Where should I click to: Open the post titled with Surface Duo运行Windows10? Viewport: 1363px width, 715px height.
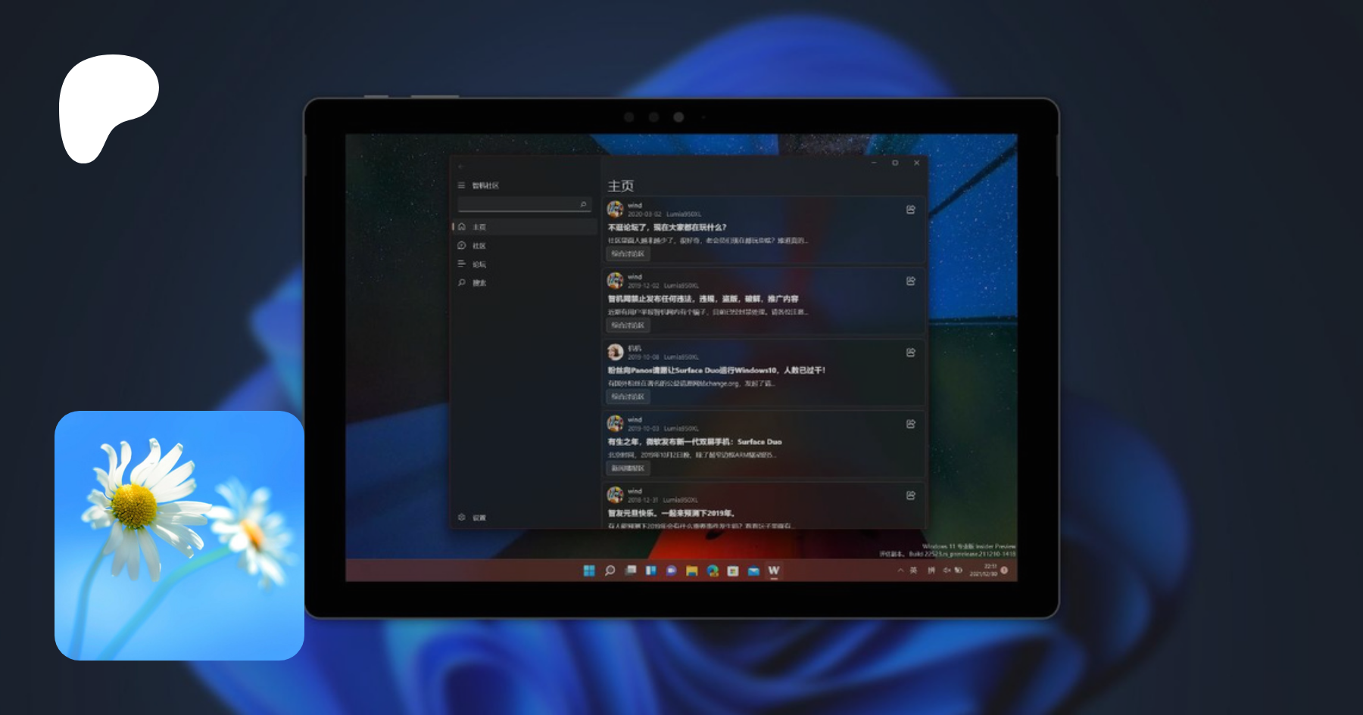(716, 370)
